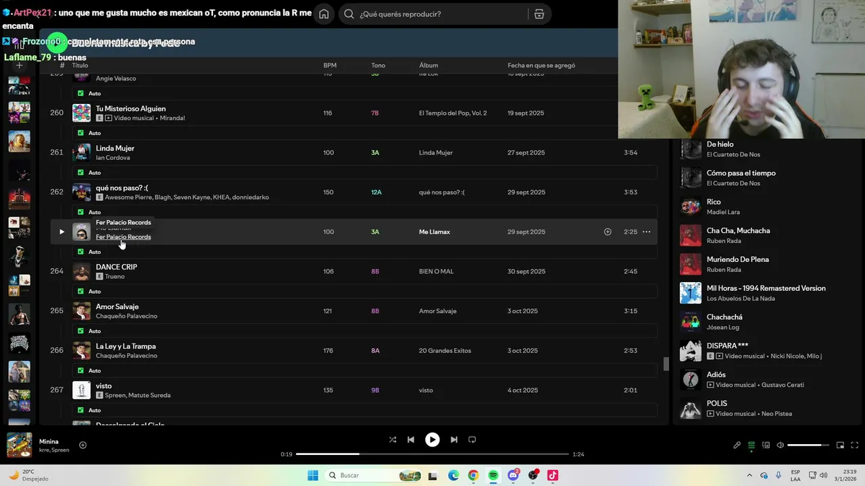
Task: Open Discord from the taskbar
Action: [514, 475]
